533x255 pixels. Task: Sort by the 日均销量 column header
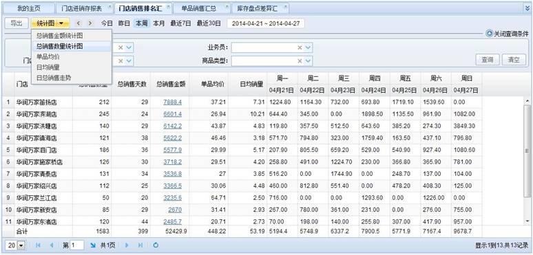click(x=248, y=84)
